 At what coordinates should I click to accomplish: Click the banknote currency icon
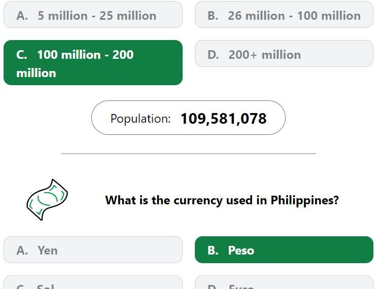click(x=47, y=200)
